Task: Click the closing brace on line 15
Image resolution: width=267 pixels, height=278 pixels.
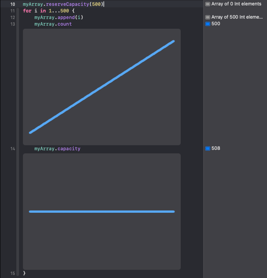Action: [24, 273]
